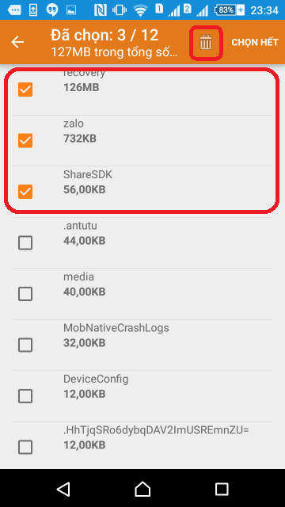The width and height of the screenshot is (285, 507).
Task: Go back with the arrow icon
Action: point(17,42)
